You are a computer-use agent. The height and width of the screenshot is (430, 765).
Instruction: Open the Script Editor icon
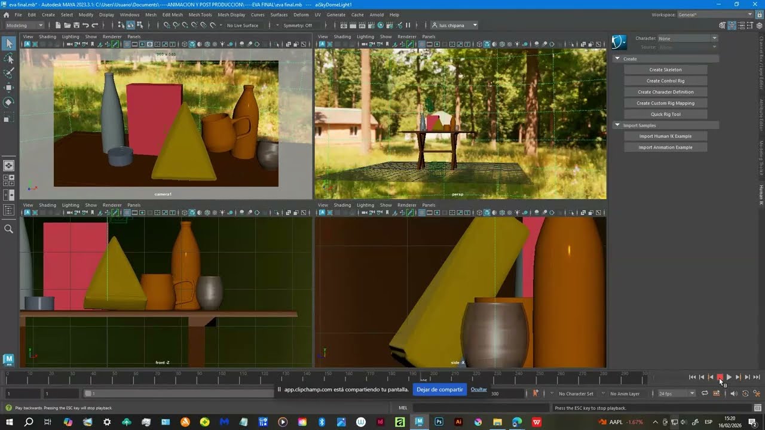(757, 408)
